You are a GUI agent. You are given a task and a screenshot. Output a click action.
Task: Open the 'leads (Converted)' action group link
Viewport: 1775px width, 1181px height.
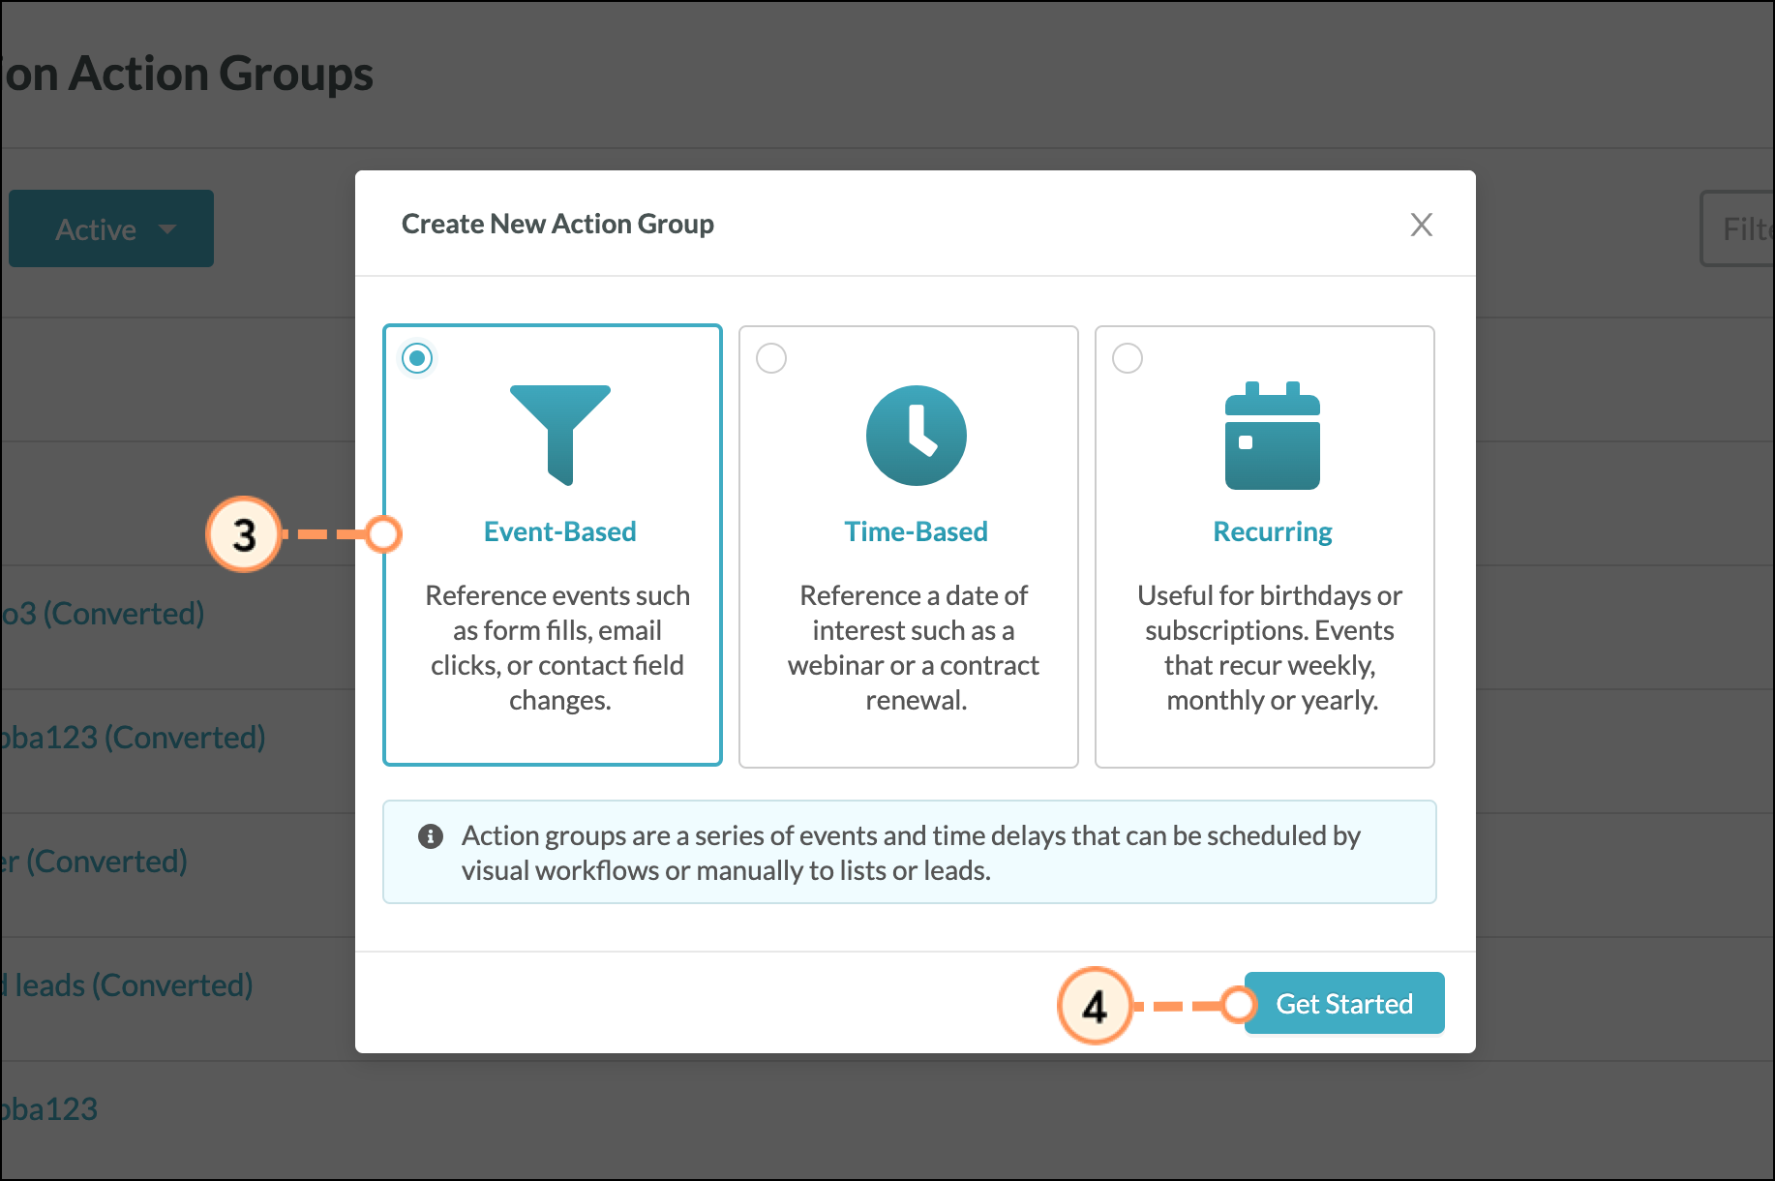click(127, 984)
